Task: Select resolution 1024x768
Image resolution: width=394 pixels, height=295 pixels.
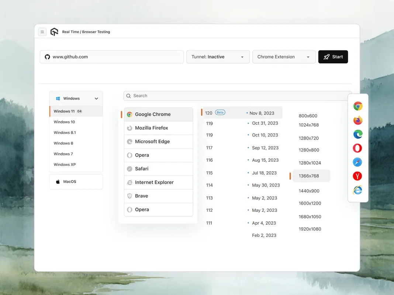Action: coord(308,125)
